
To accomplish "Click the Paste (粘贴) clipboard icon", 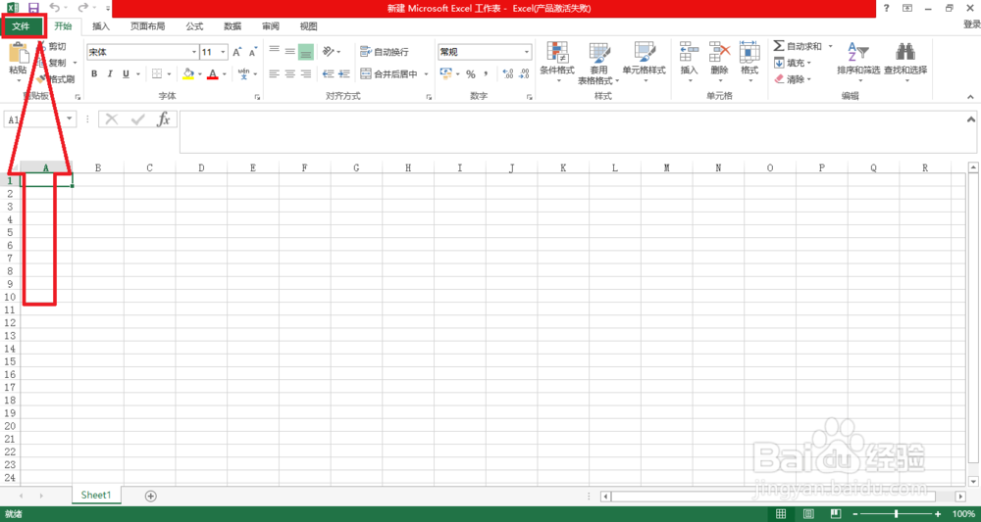I will click(18, 54).
